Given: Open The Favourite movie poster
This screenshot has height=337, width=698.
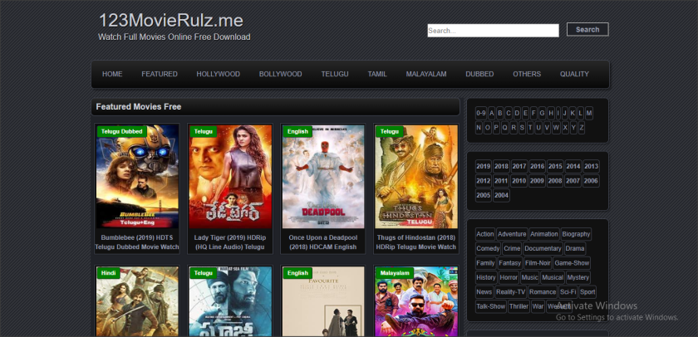Looking at the screenshot, I should (323, 303).
